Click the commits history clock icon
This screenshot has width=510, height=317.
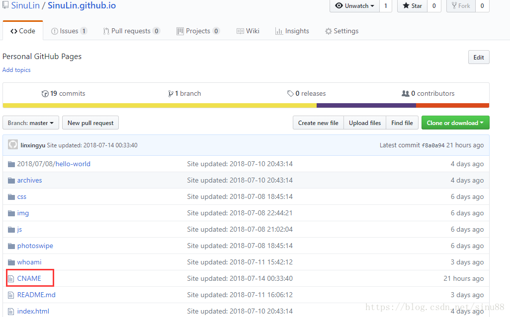point(45,94)
